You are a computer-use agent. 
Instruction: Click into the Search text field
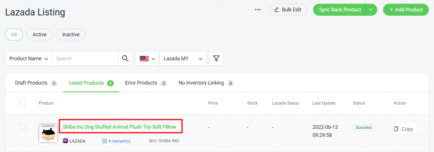[x=85, y=59]
